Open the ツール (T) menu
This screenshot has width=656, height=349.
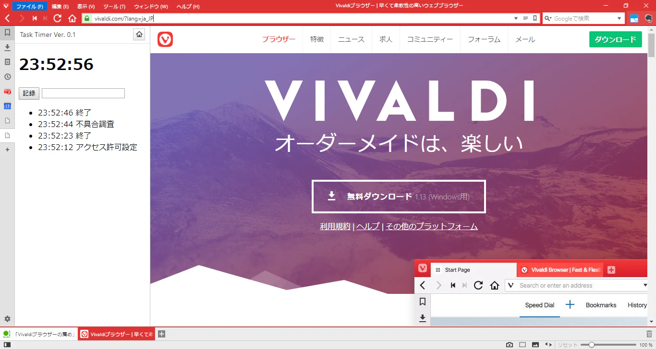(x=114, y=7)
